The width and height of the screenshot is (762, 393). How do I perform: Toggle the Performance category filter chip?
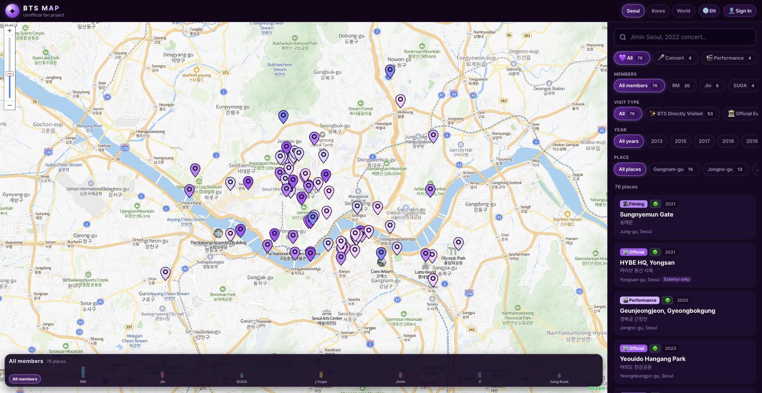[x=729, y=58]
